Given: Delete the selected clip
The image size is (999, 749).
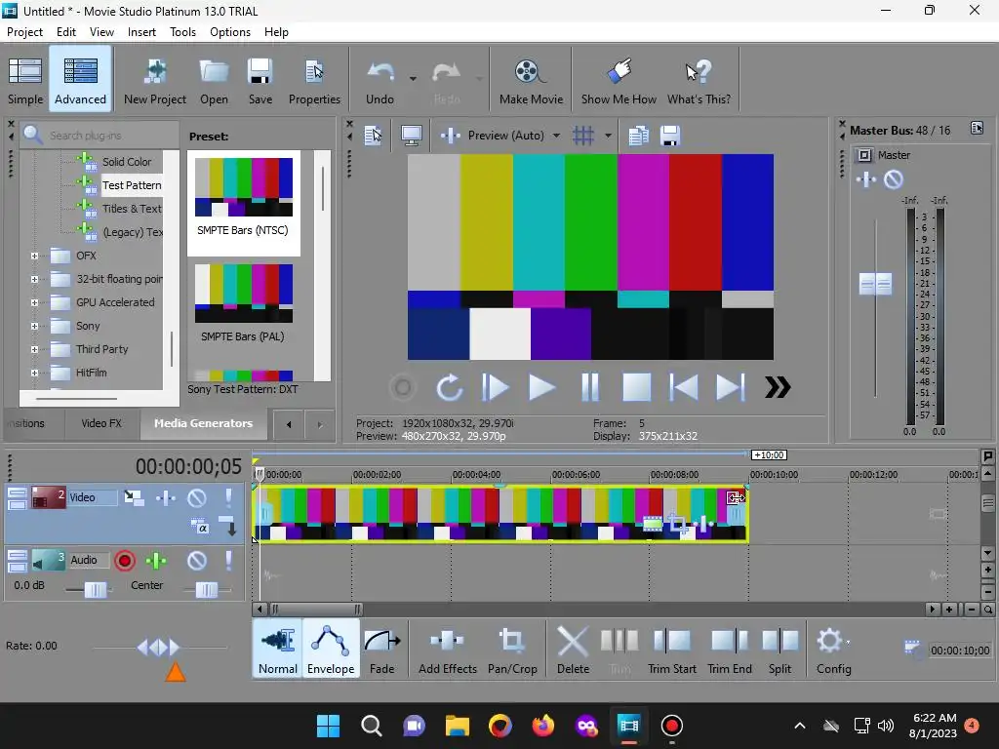Looking at the screenshot, I should point(573,650).
